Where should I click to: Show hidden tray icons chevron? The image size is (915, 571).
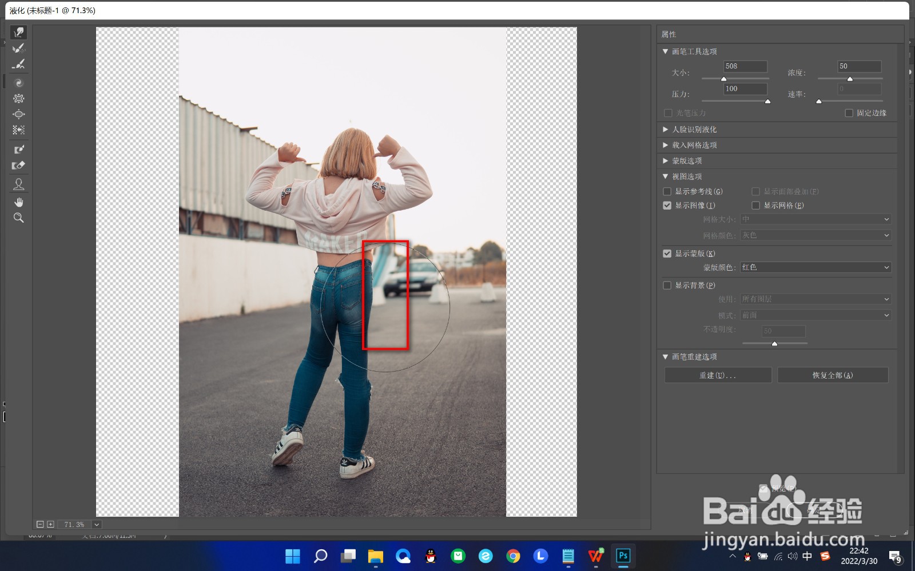click(733, 556)
